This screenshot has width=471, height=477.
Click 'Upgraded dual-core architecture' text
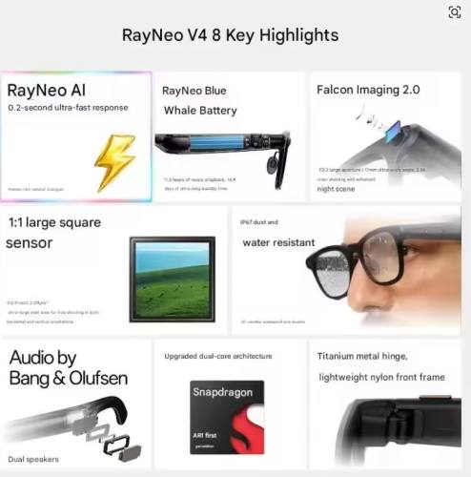218,356
